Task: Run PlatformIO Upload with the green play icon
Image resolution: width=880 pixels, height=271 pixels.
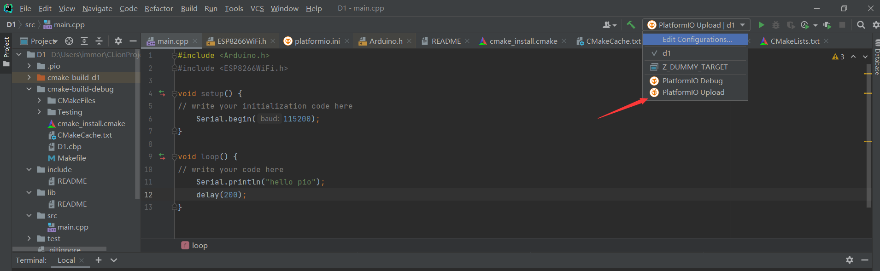Action: 761,25
